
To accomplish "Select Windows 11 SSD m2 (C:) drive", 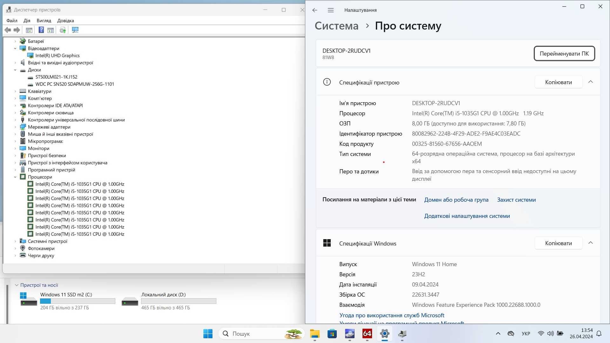I will click(x=67, y=301).
